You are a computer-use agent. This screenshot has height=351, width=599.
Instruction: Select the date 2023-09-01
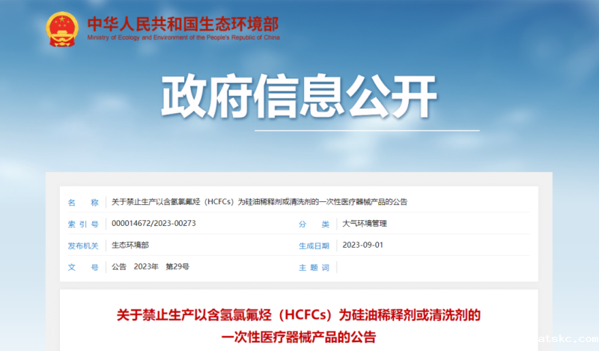click(362, 245)
